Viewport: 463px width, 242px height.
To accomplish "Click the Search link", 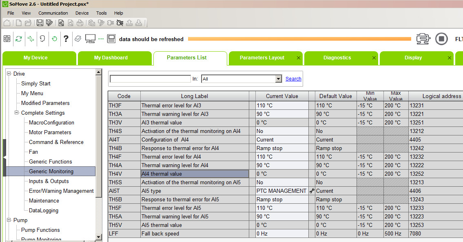I will point(293,78).
